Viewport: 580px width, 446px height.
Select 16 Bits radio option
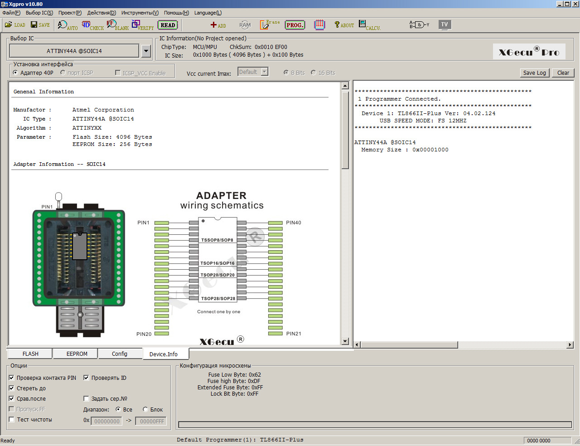(314, 73)
